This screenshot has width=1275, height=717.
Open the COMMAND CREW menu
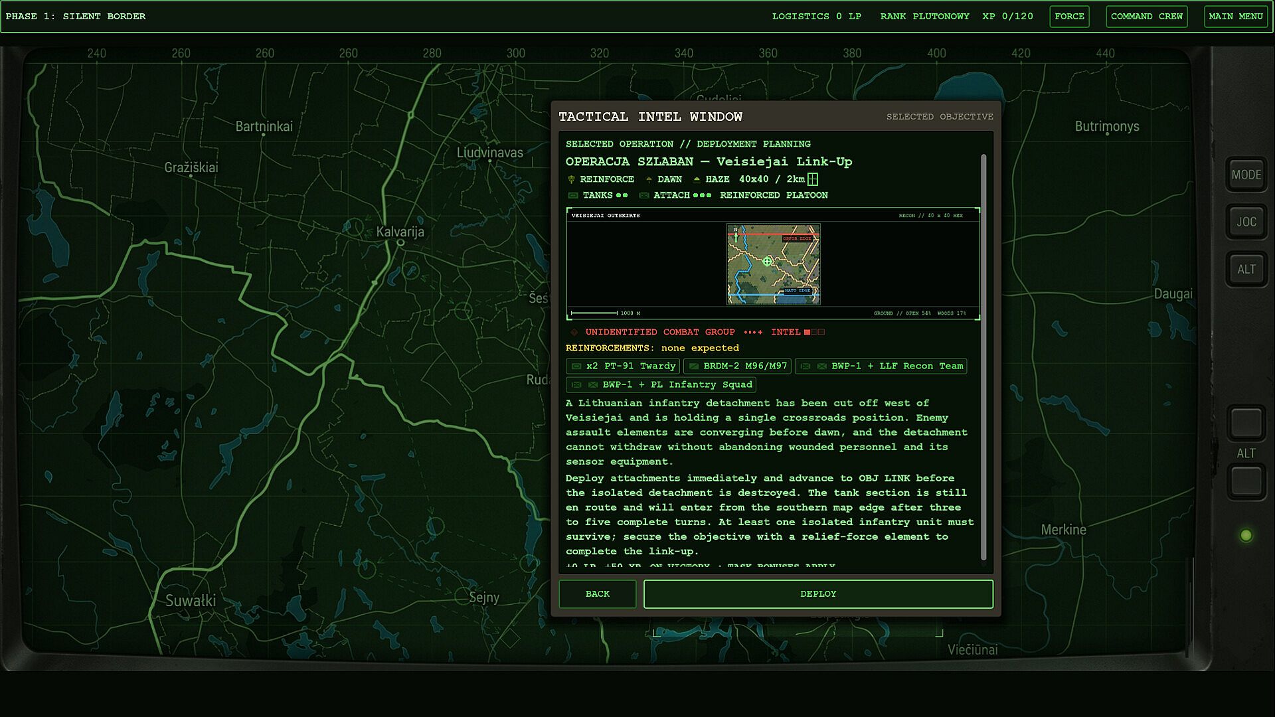pos(1146,17)
